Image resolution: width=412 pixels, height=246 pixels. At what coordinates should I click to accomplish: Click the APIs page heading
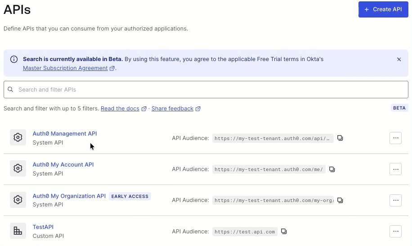pos(17,10)
